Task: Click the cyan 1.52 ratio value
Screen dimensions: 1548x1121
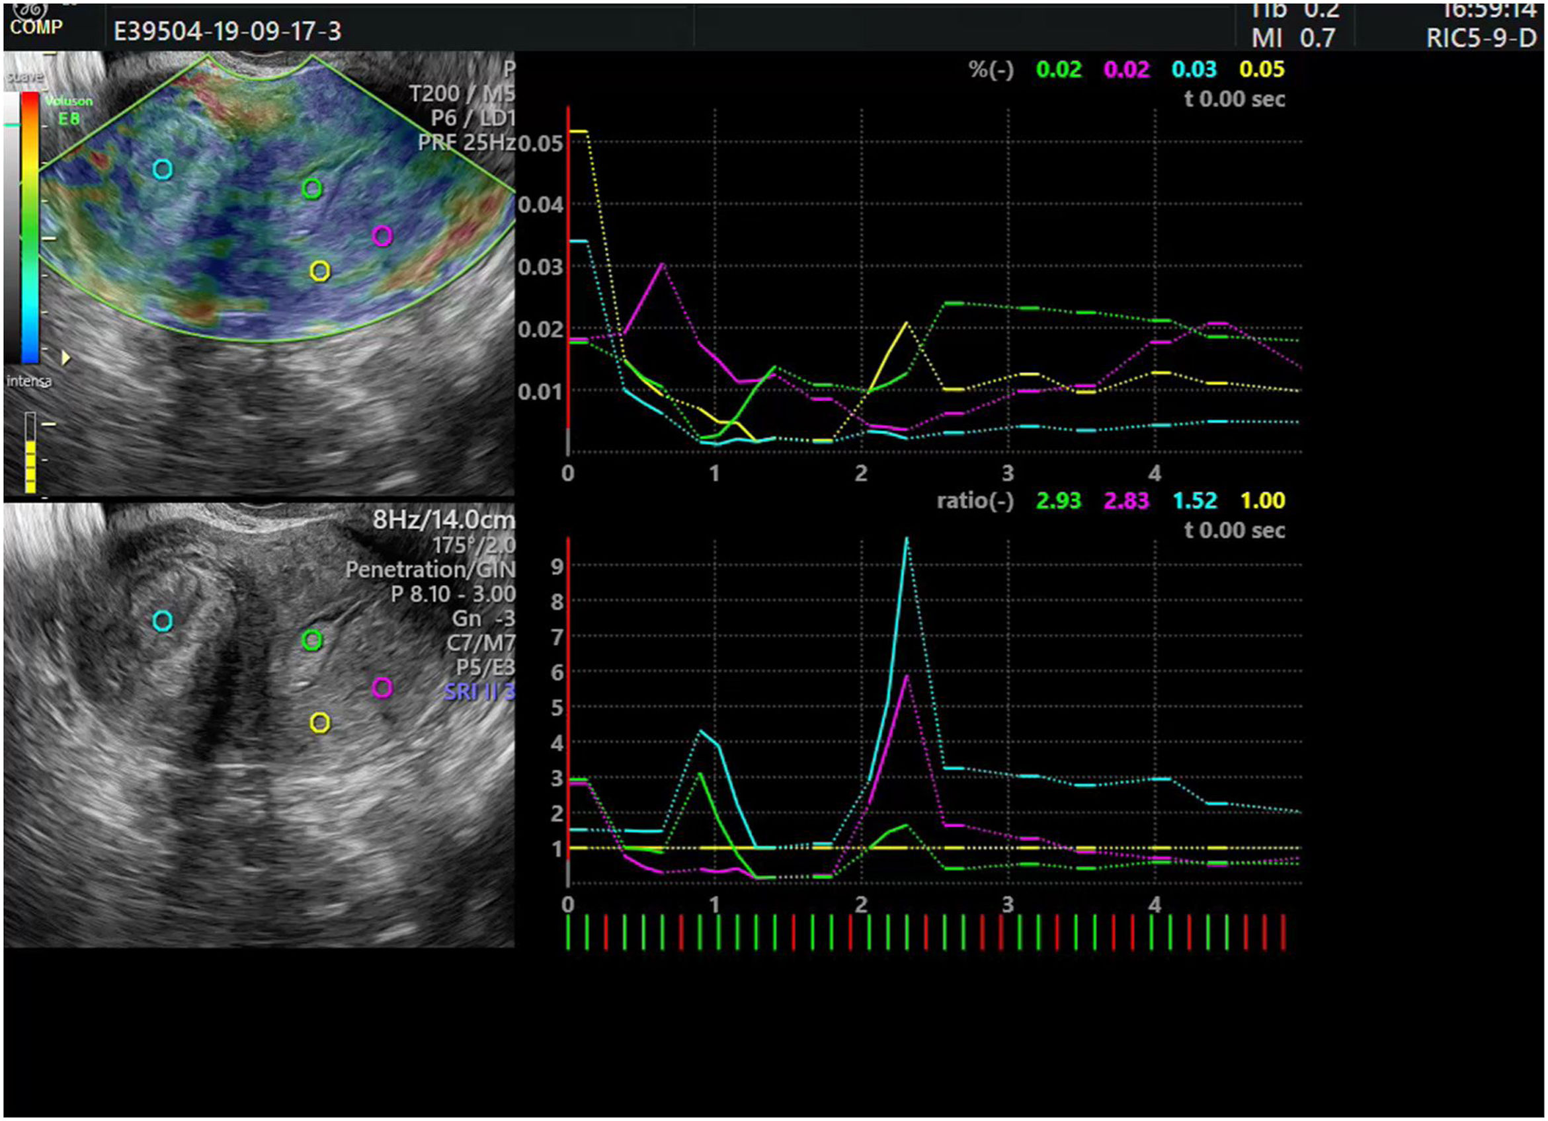Action: point(1194,501)
